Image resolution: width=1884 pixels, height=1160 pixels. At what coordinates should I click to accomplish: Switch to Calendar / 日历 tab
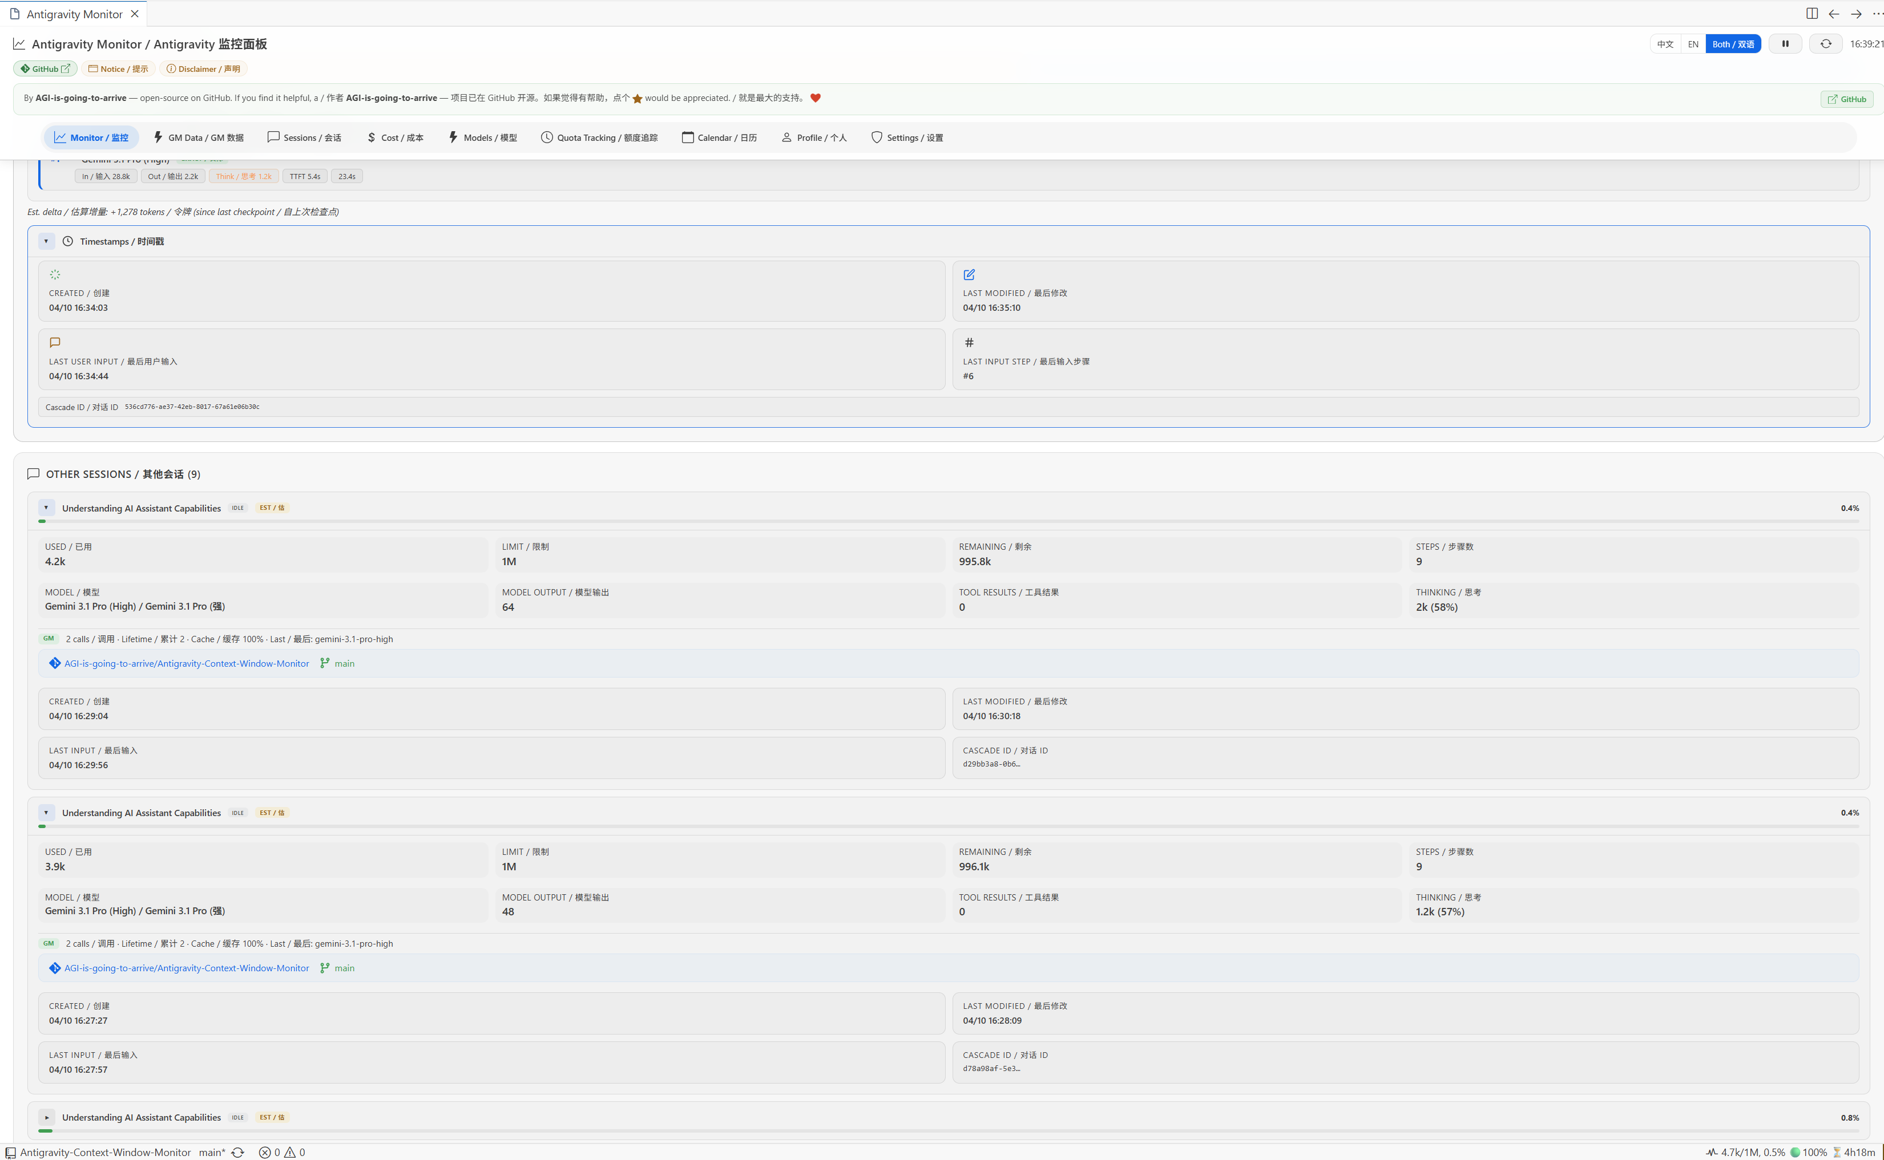point(719,137)
